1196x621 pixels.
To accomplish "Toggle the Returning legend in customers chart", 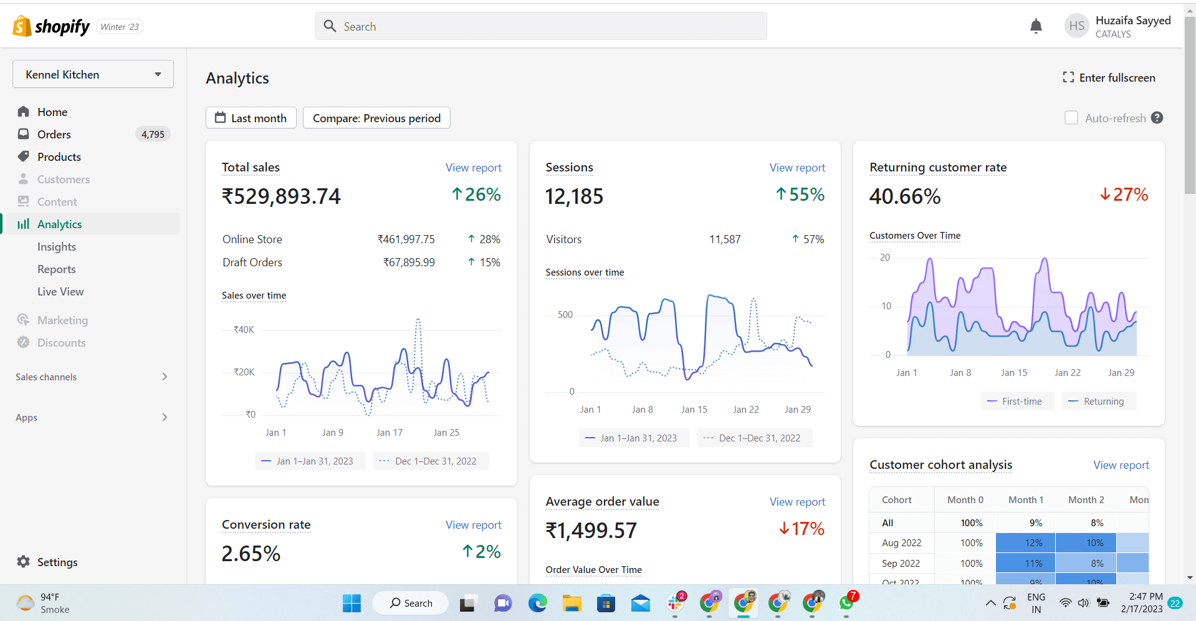I will (x=1097, y=402).
